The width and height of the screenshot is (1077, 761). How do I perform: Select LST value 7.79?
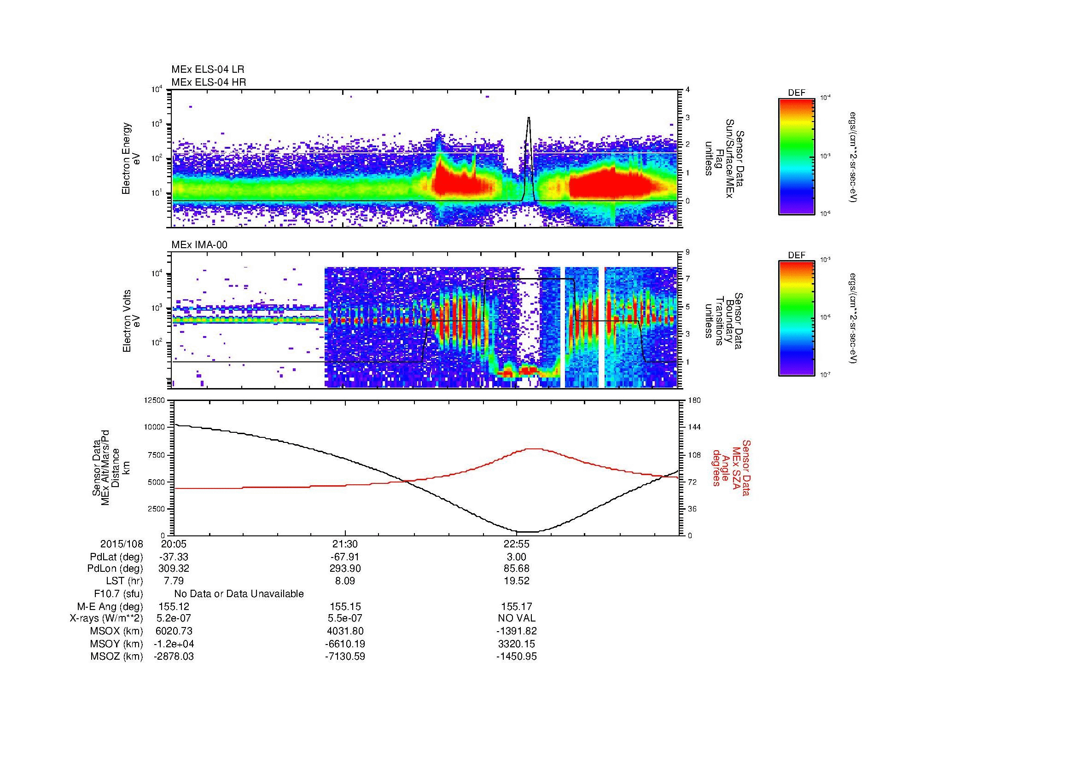pyautogui.click(x=174, y=581)
